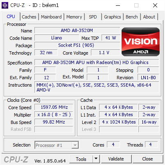Click the Code Name value Llano
Viewport: 165px width, 165px height.
(57, 38)
